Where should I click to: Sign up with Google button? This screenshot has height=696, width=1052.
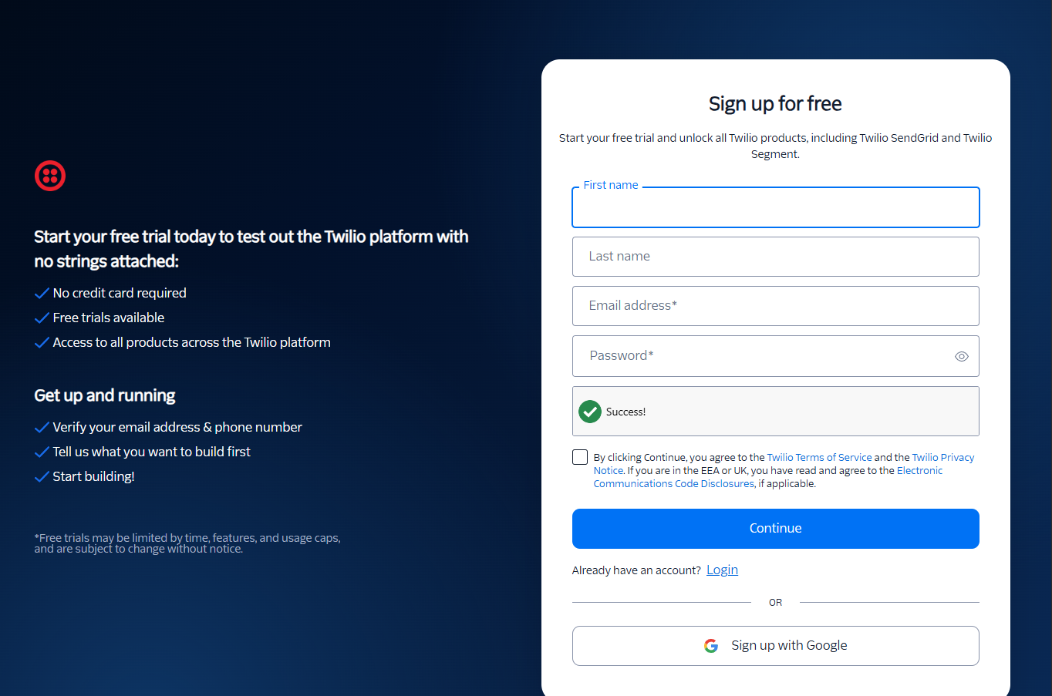click(775, 646)
